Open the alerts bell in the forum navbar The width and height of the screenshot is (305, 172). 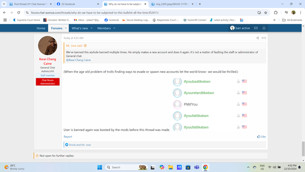coord(264,28)
